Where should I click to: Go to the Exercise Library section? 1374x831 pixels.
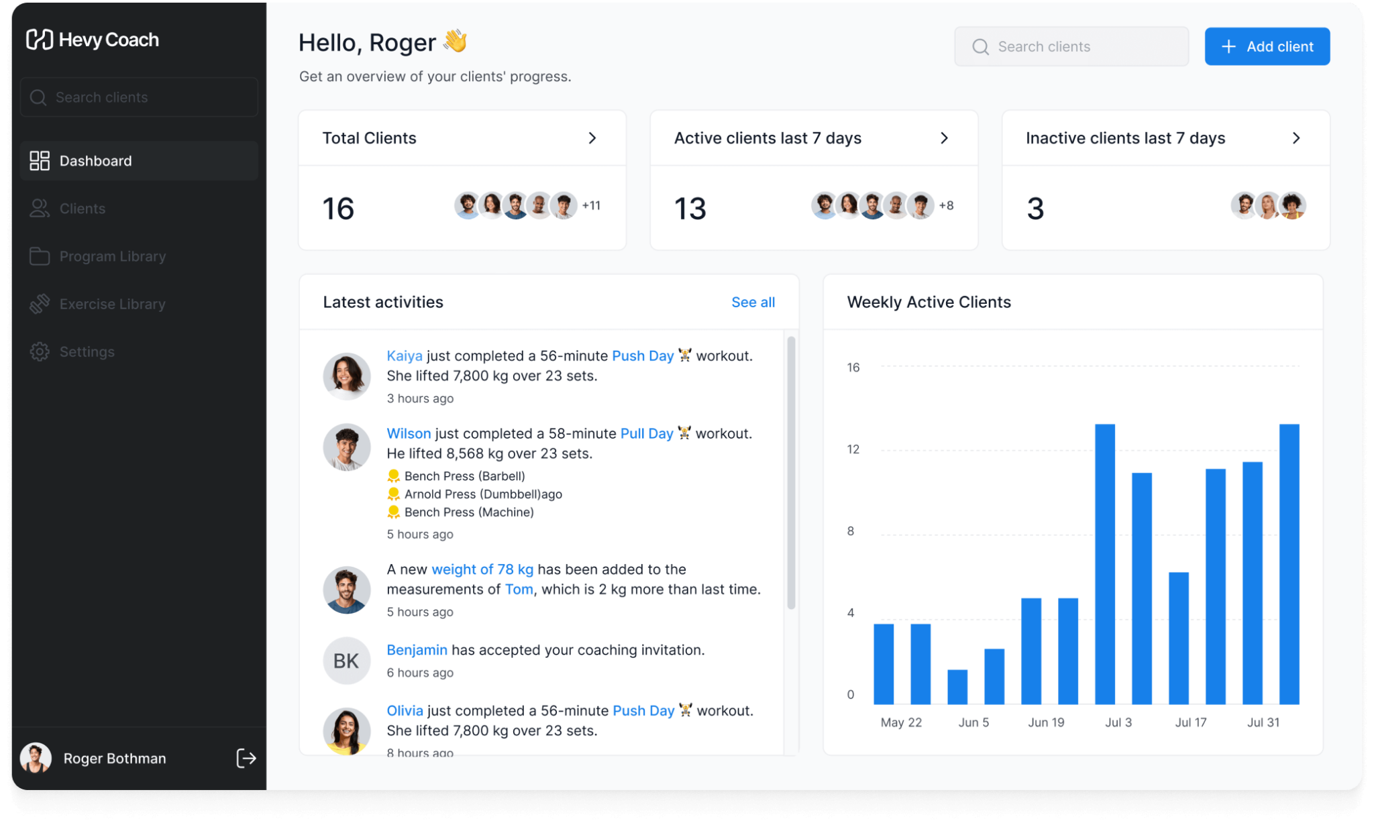(x=112, y=304)
